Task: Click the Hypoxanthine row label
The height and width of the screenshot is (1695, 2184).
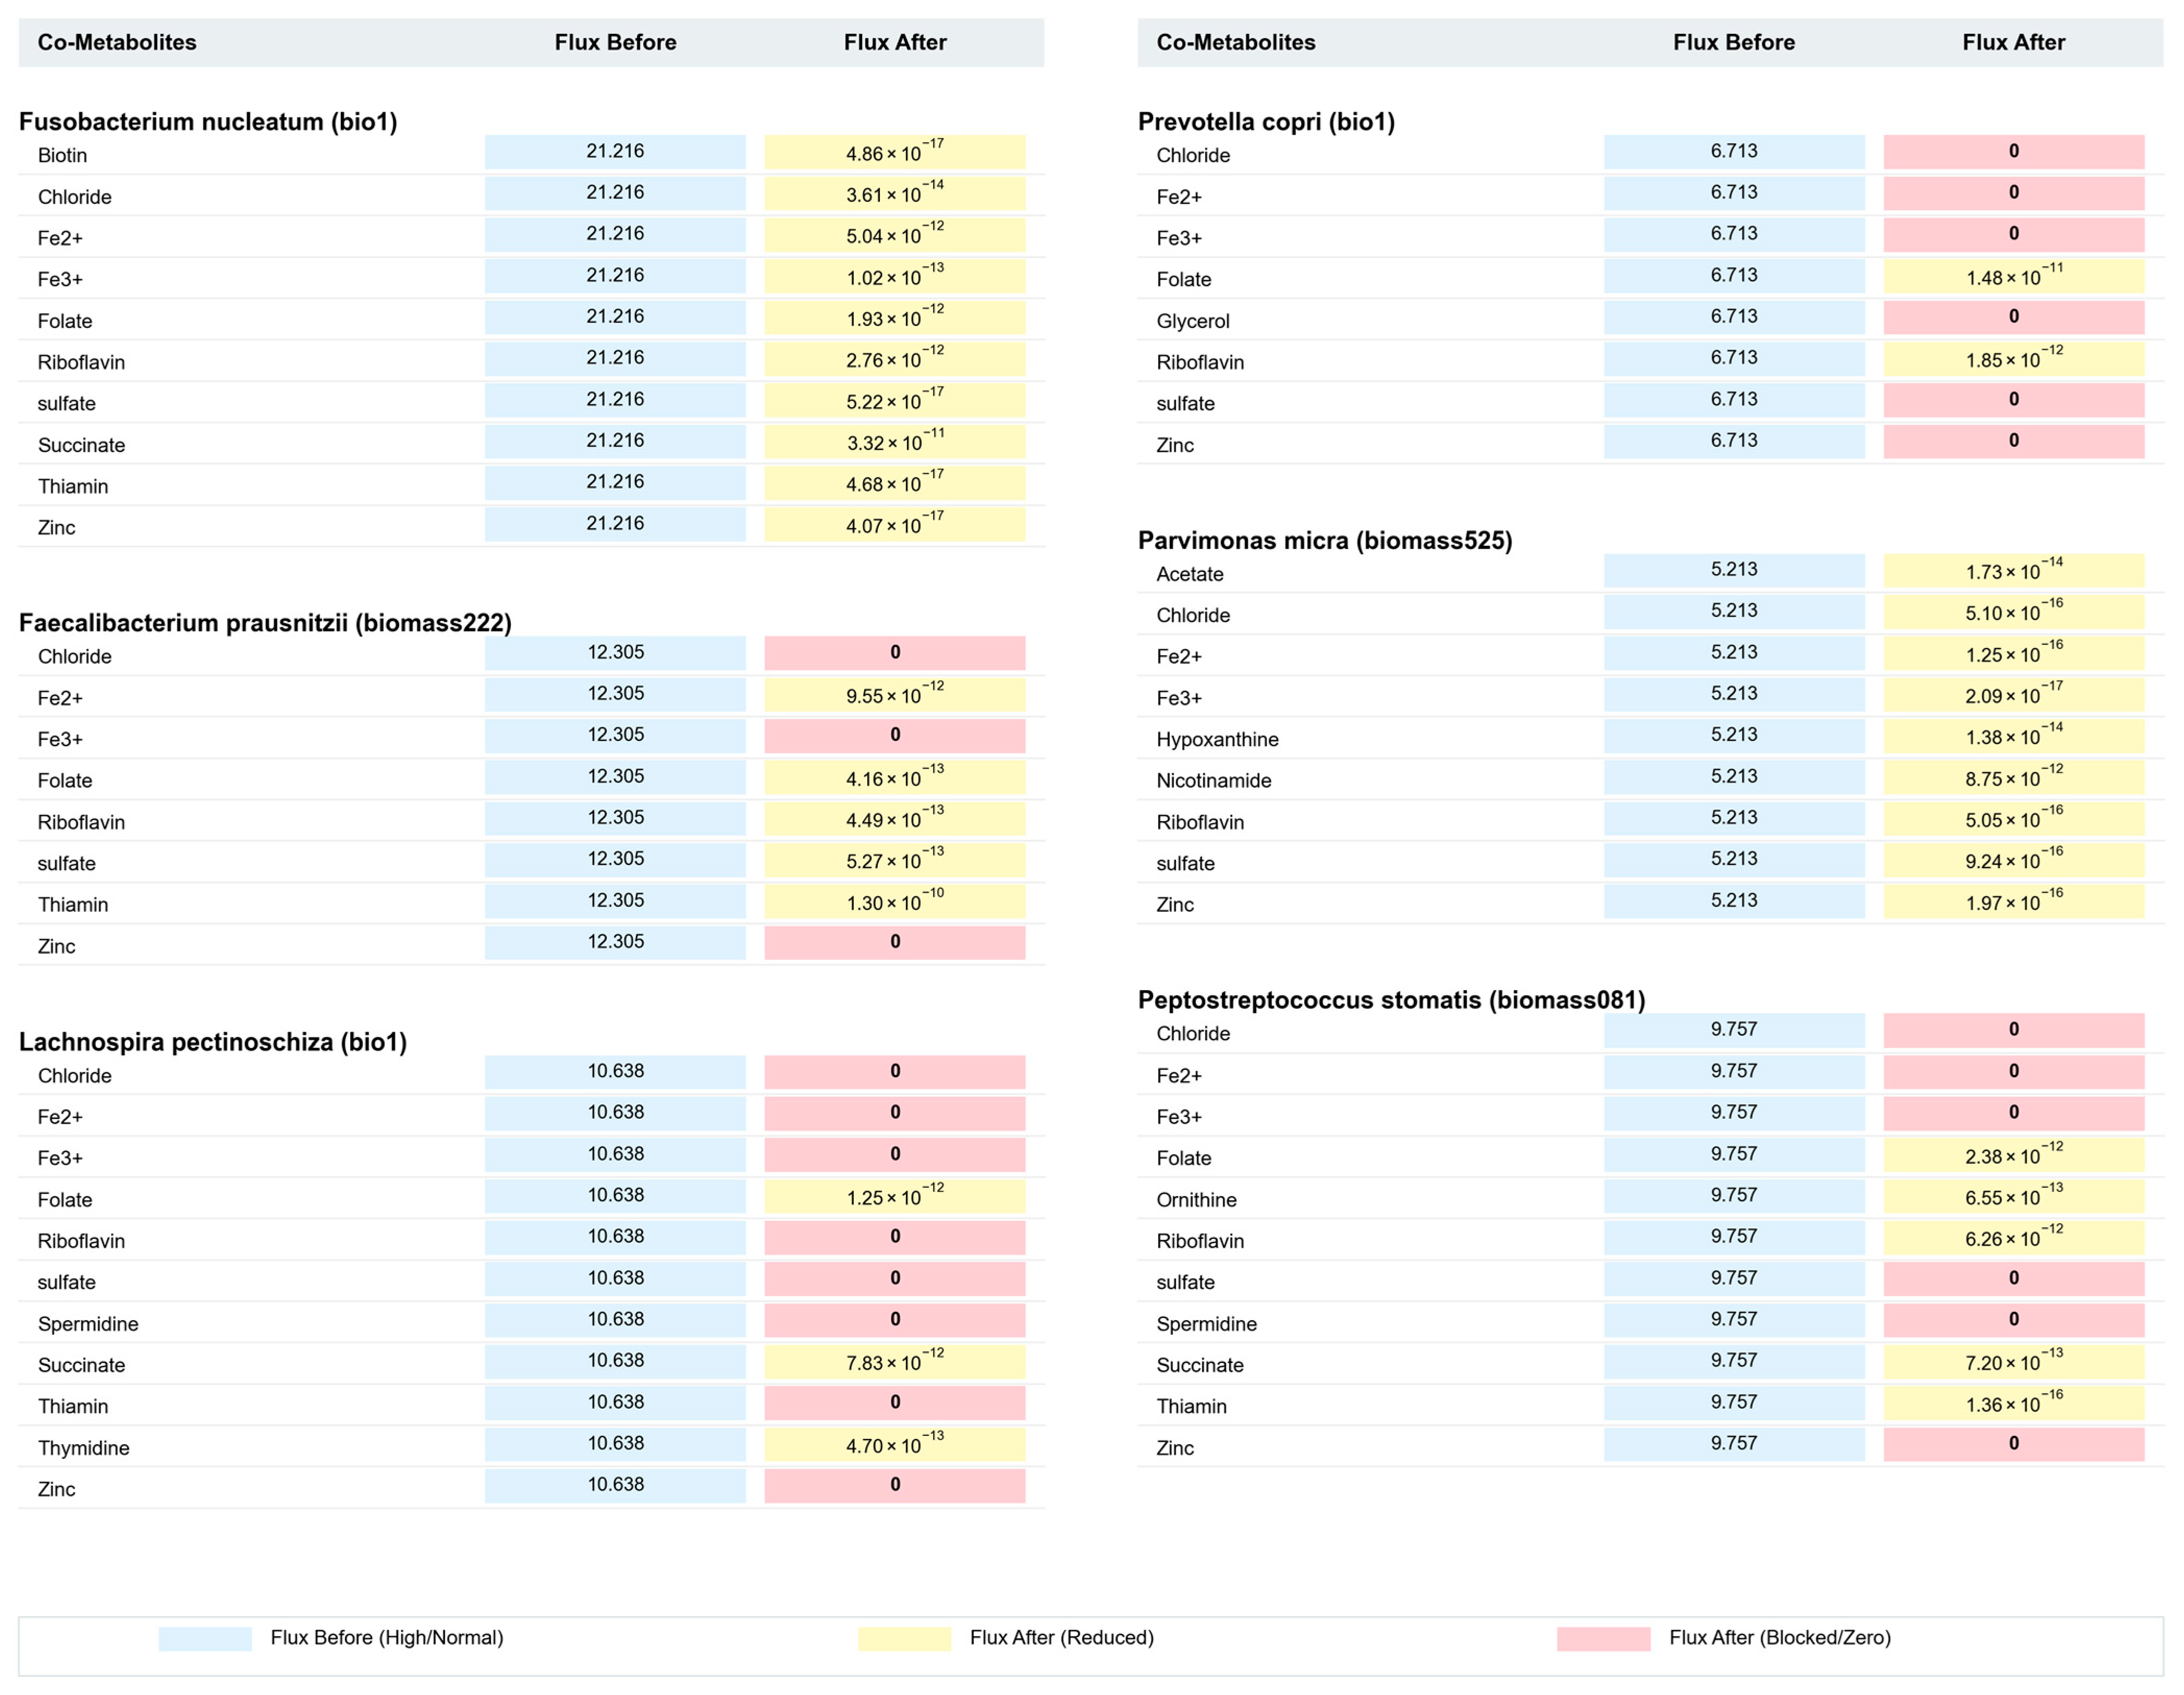Action: [1217, 739]
